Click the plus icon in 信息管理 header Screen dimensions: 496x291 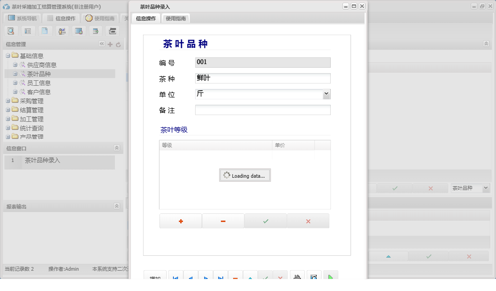click(x=110, y=44)
